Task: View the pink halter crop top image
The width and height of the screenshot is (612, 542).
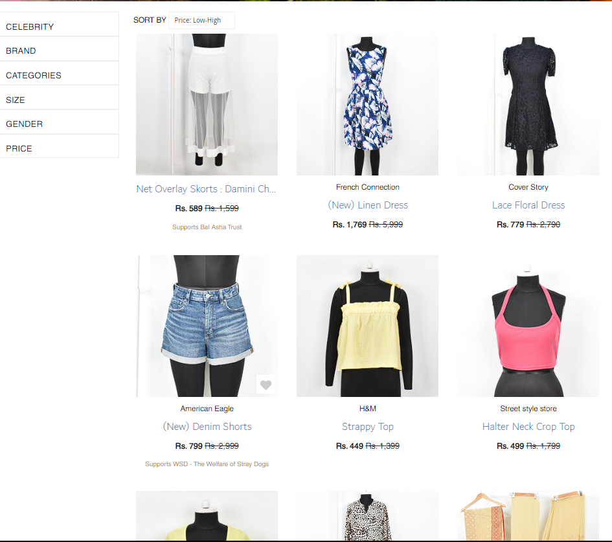Action: [x=528, y=326]
